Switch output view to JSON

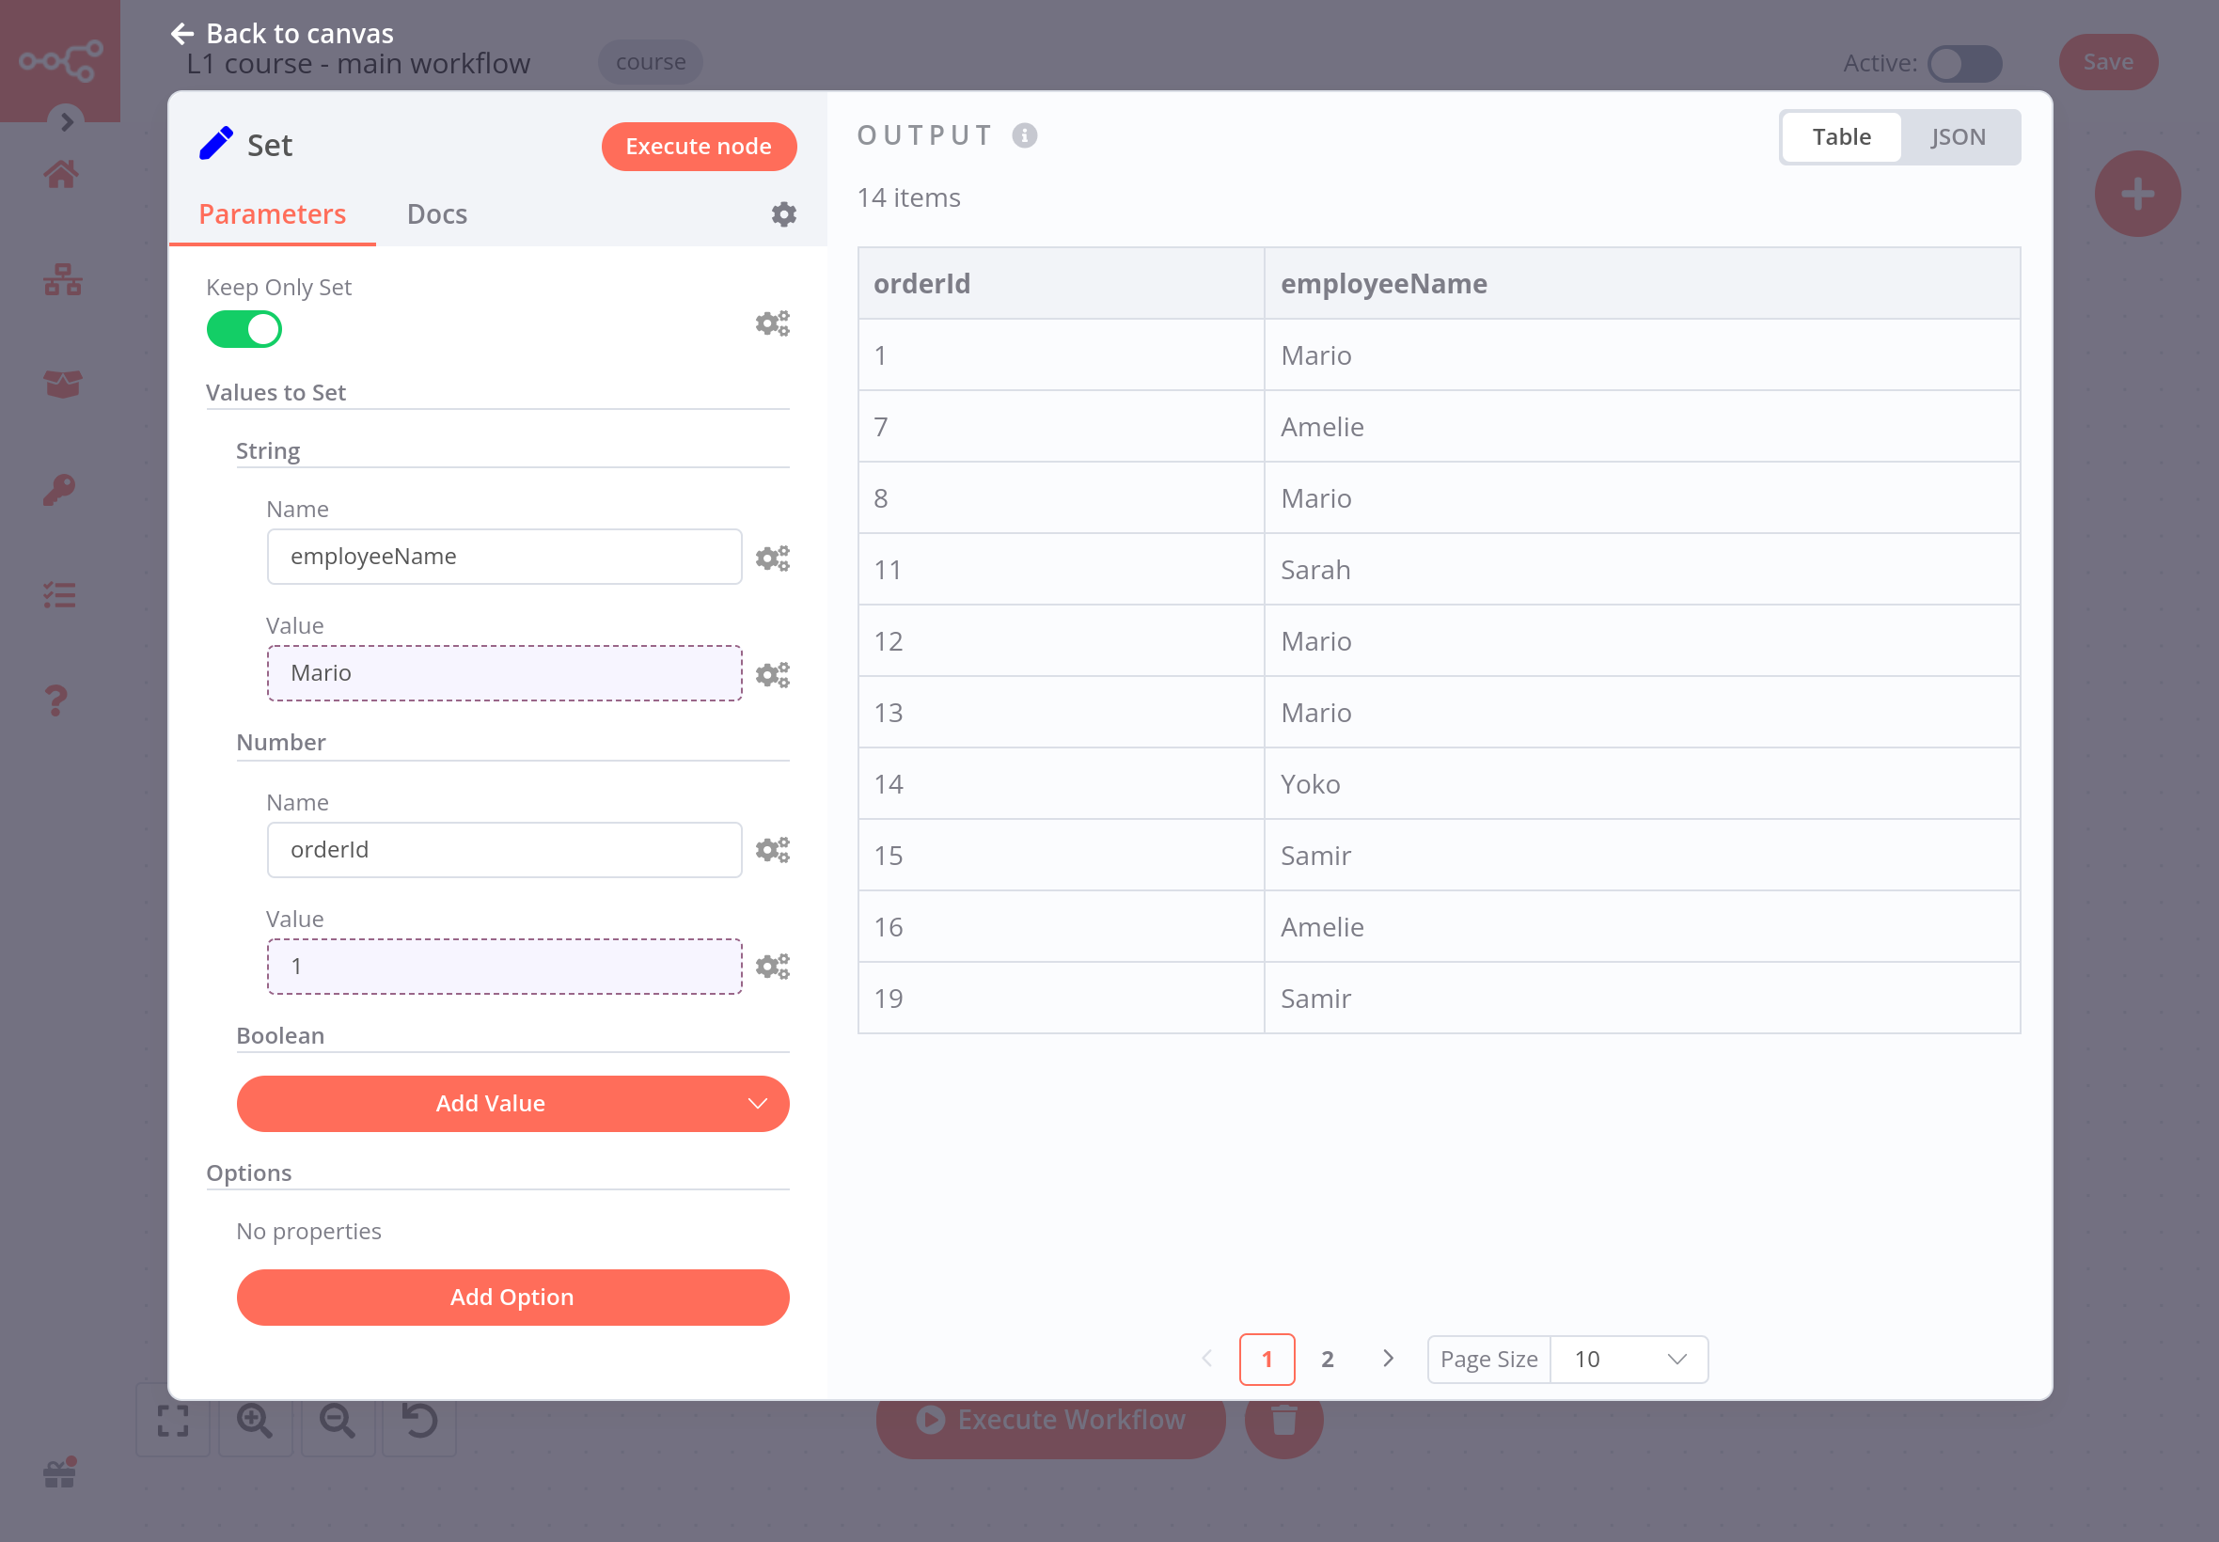1958,137
